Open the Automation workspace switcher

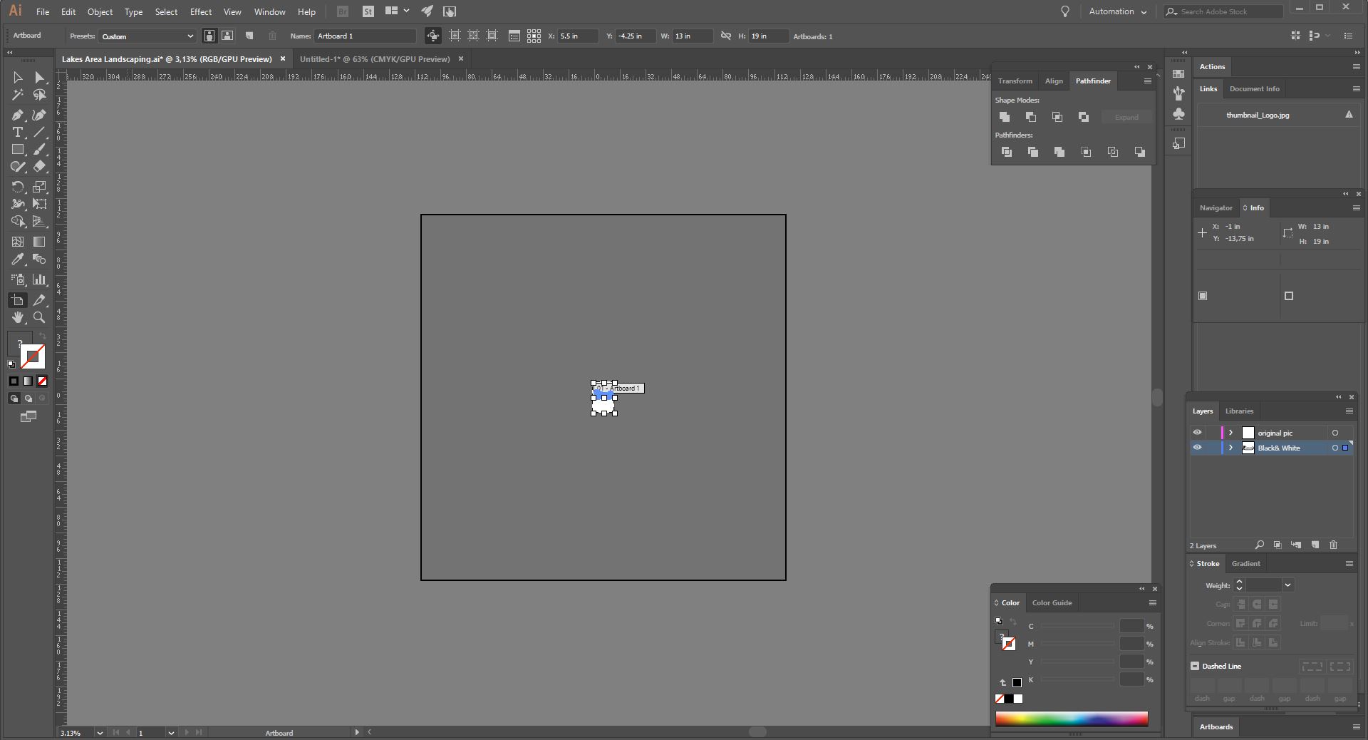[x=1119, y=11]
